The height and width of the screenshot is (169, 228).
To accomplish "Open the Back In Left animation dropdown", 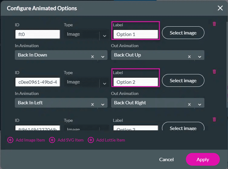I will pyautogui.click(x=103, y=104).
